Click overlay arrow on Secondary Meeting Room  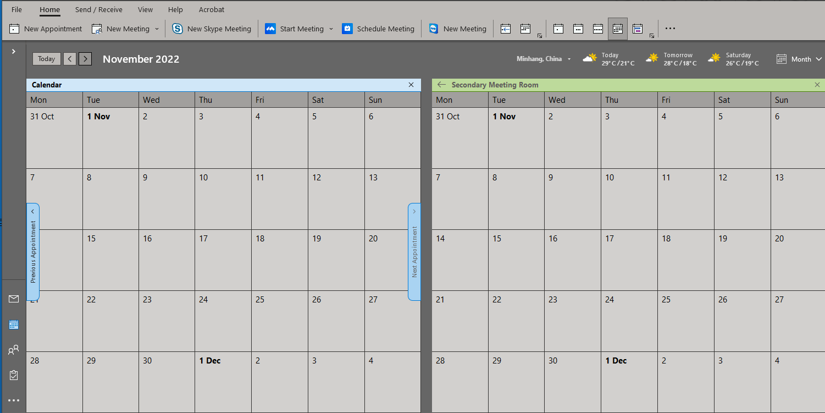point(441,85)
